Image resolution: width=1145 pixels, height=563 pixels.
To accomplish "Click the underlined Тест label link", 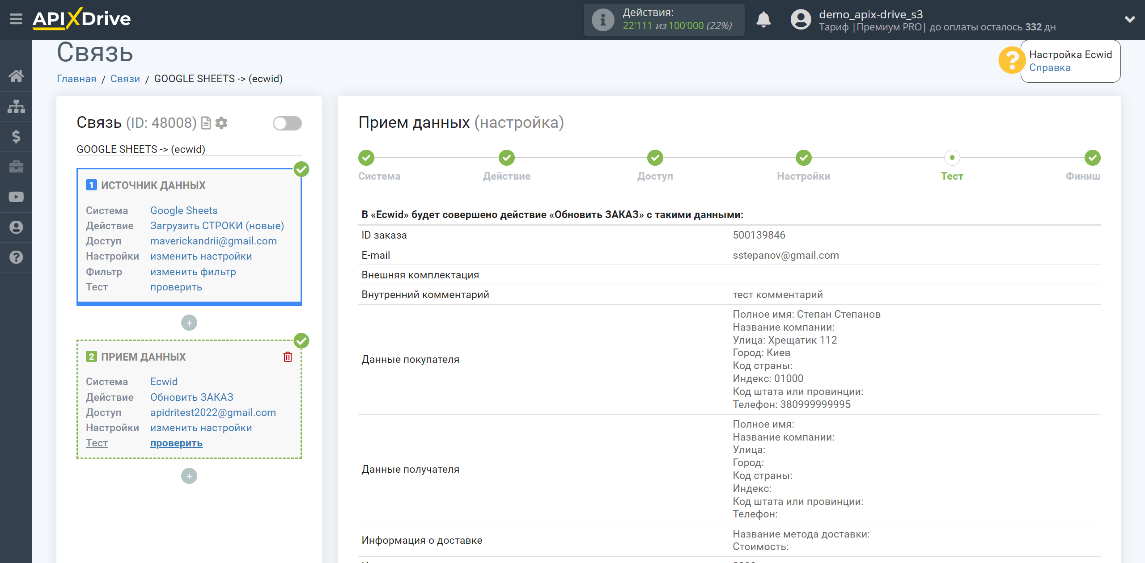I will 97,443.
